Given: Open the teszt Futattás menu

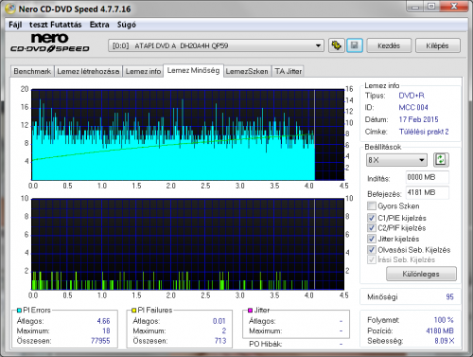Looking at the screenshot, I should [56, 25].
